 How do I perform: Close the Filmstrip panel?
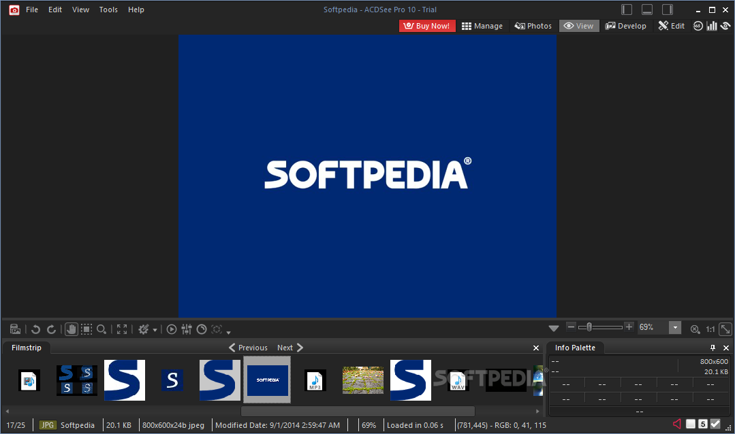(x=536, y=348)
